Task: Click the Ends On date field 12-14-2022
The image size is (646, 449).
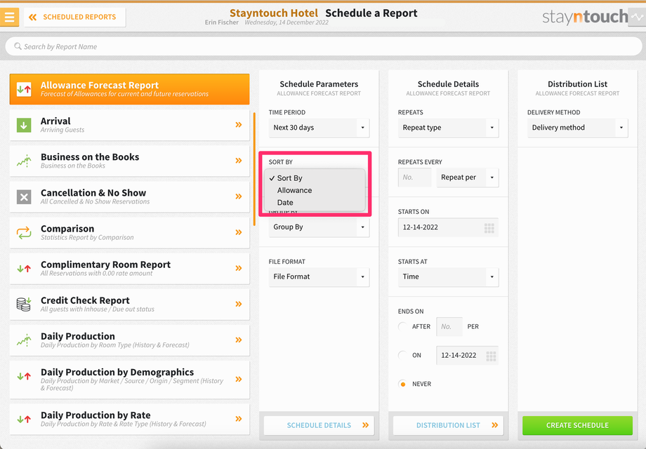Action: pos(467,355)
